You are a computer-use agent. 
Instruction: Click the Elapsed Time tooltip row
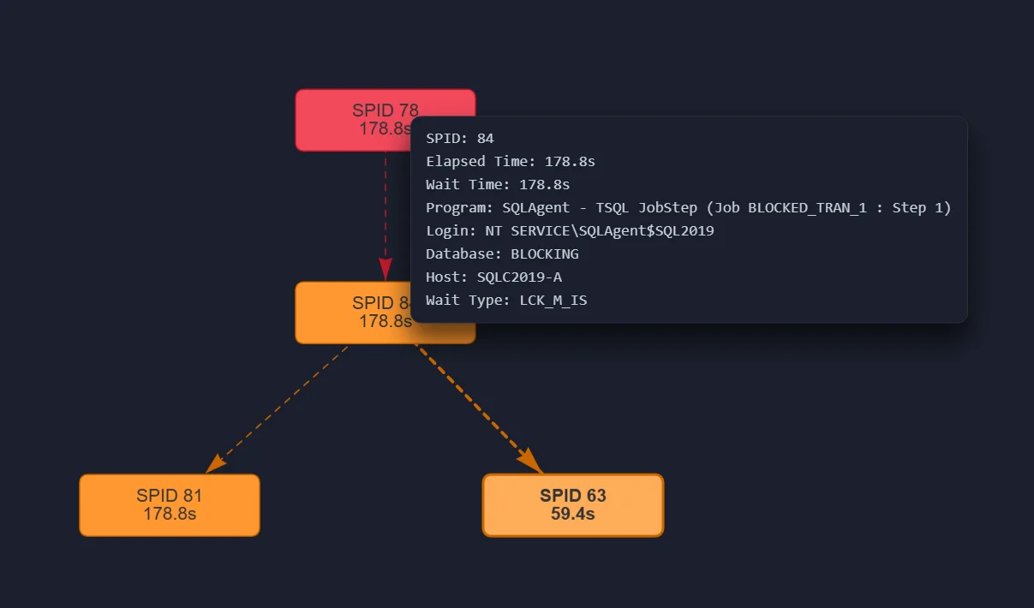click(x=511, y=161)
